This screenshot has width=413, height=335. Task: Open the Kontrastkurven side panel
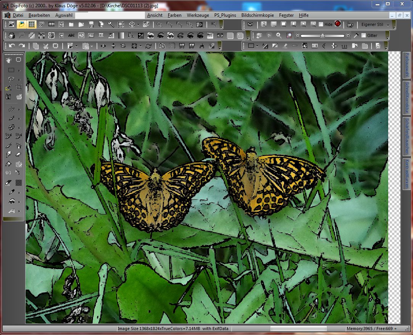[407, 174]
